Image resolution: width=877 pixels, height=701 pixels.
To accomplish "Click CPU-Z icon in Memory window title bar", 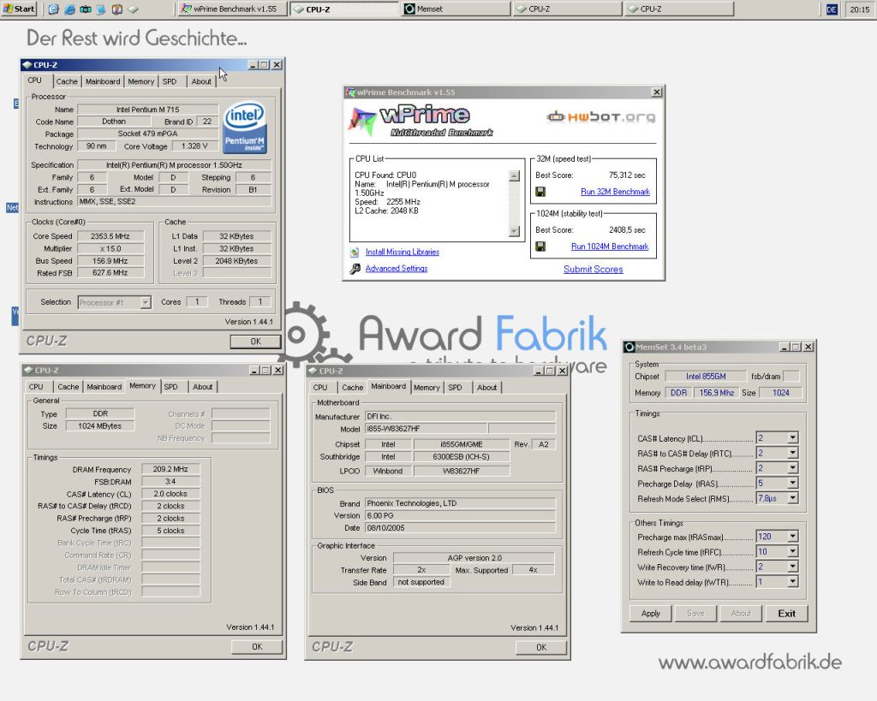I will tap(28, 371).
